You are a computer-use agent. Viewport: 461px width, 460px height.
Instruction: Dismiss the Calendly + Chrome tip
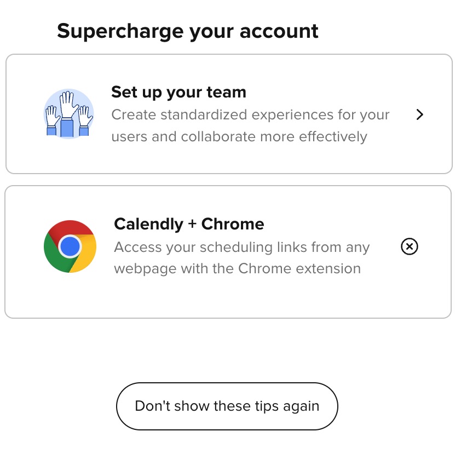(409, 247)
